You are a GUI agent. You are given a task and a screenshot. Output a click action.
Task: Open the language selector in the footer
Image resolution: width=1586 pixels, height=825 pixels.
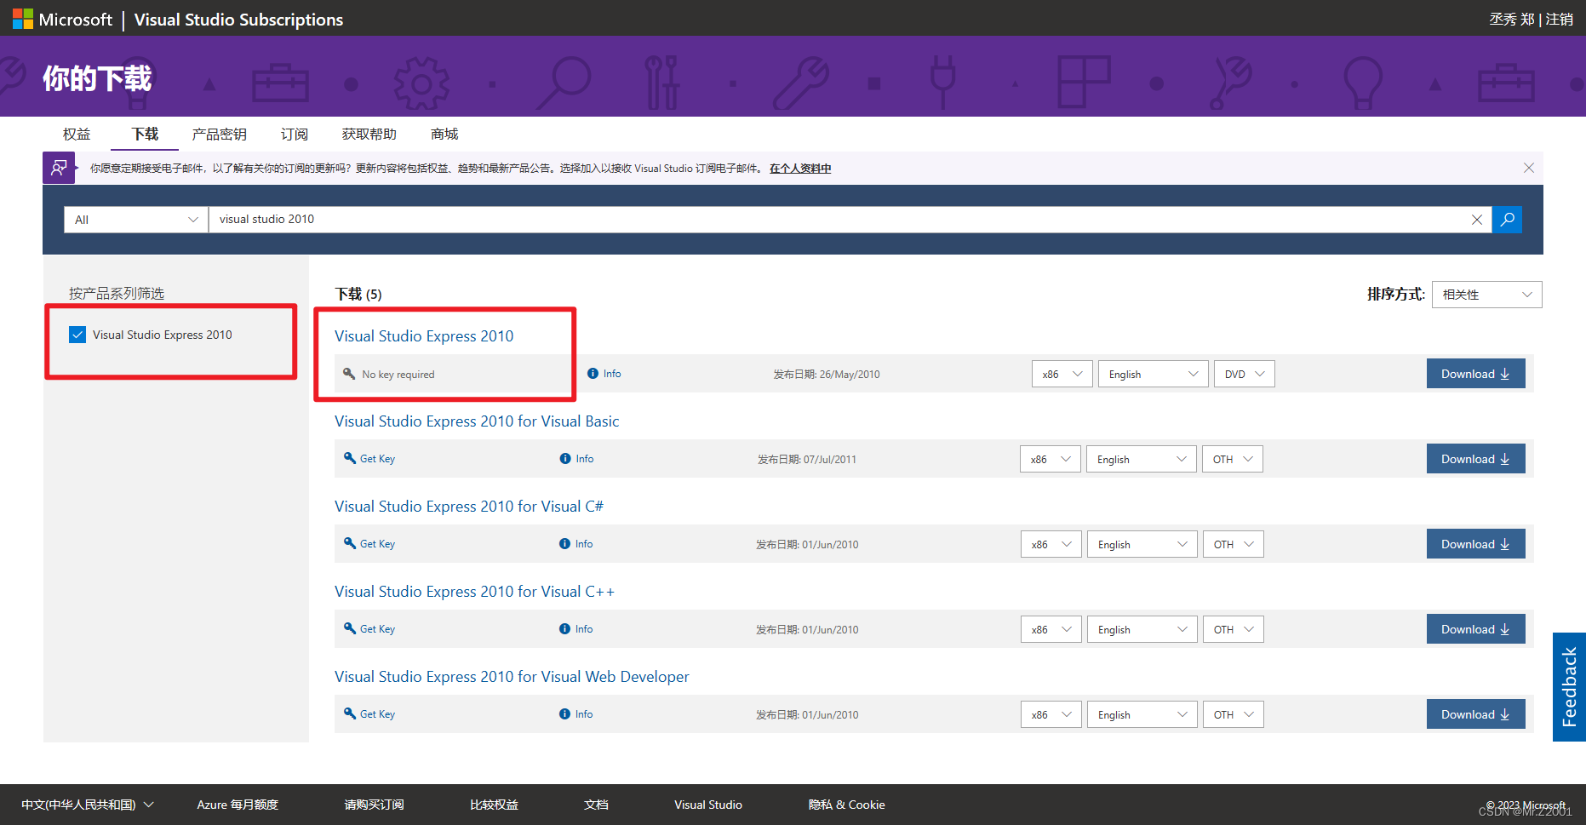88,805
